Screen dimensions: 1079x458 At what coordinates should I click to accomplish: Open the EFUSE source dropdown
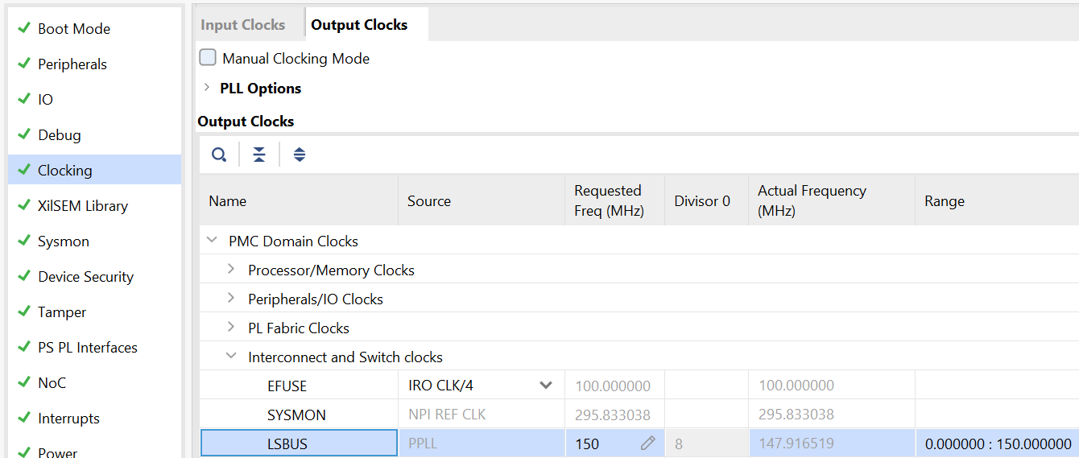point(545,386)
